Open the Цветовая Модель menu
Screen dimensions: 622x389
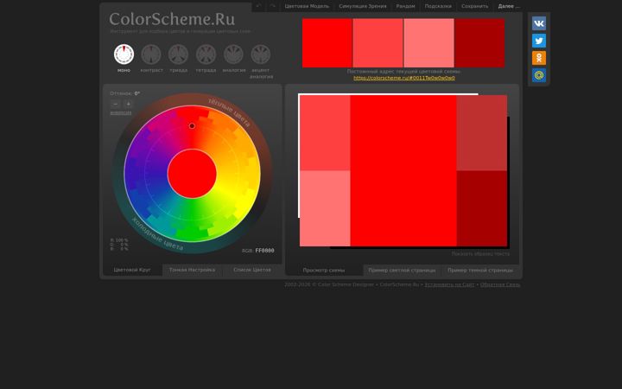[307, 6]
